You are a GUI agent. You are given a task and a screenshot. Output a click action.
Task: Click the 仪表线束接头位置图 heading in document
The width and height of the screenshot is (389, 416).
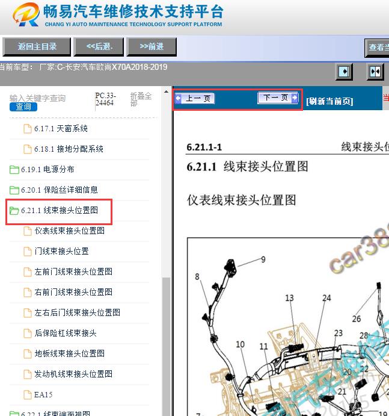pos(242,200)
